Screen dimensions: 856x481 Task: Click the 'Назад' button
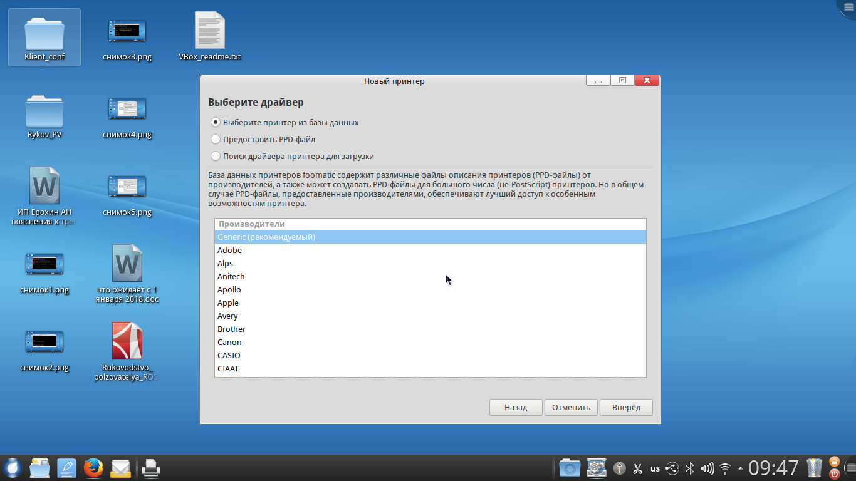point(516,407)
